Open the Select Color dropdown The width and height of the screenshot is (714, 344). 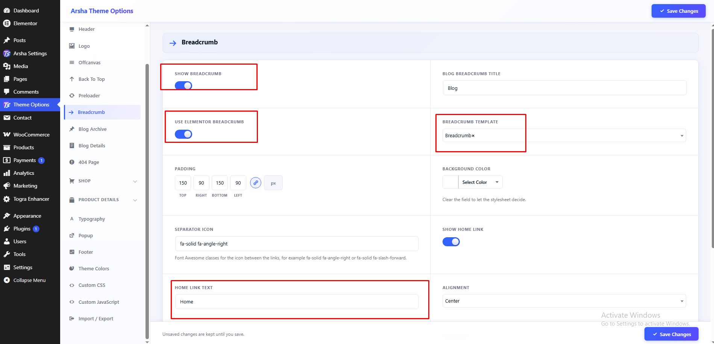[480, 182]
